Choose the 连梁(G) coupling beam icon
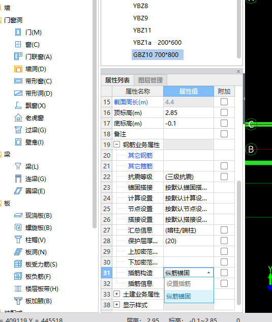This screenshot has height=322, width=272. 18,179
